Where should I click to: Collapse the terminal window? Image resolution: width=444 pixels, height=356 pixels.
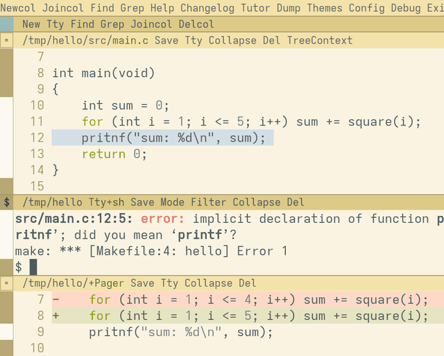257,202
